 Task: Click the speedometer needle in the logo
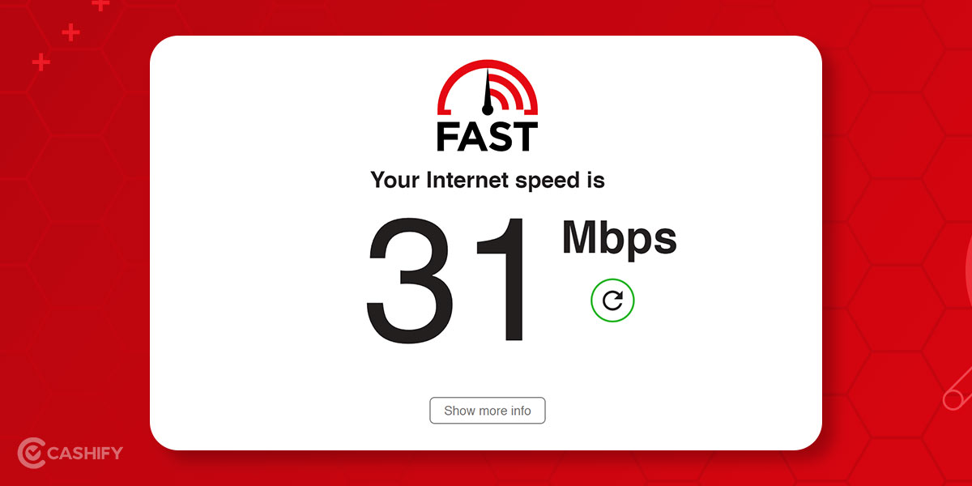[x=488, y=92]
